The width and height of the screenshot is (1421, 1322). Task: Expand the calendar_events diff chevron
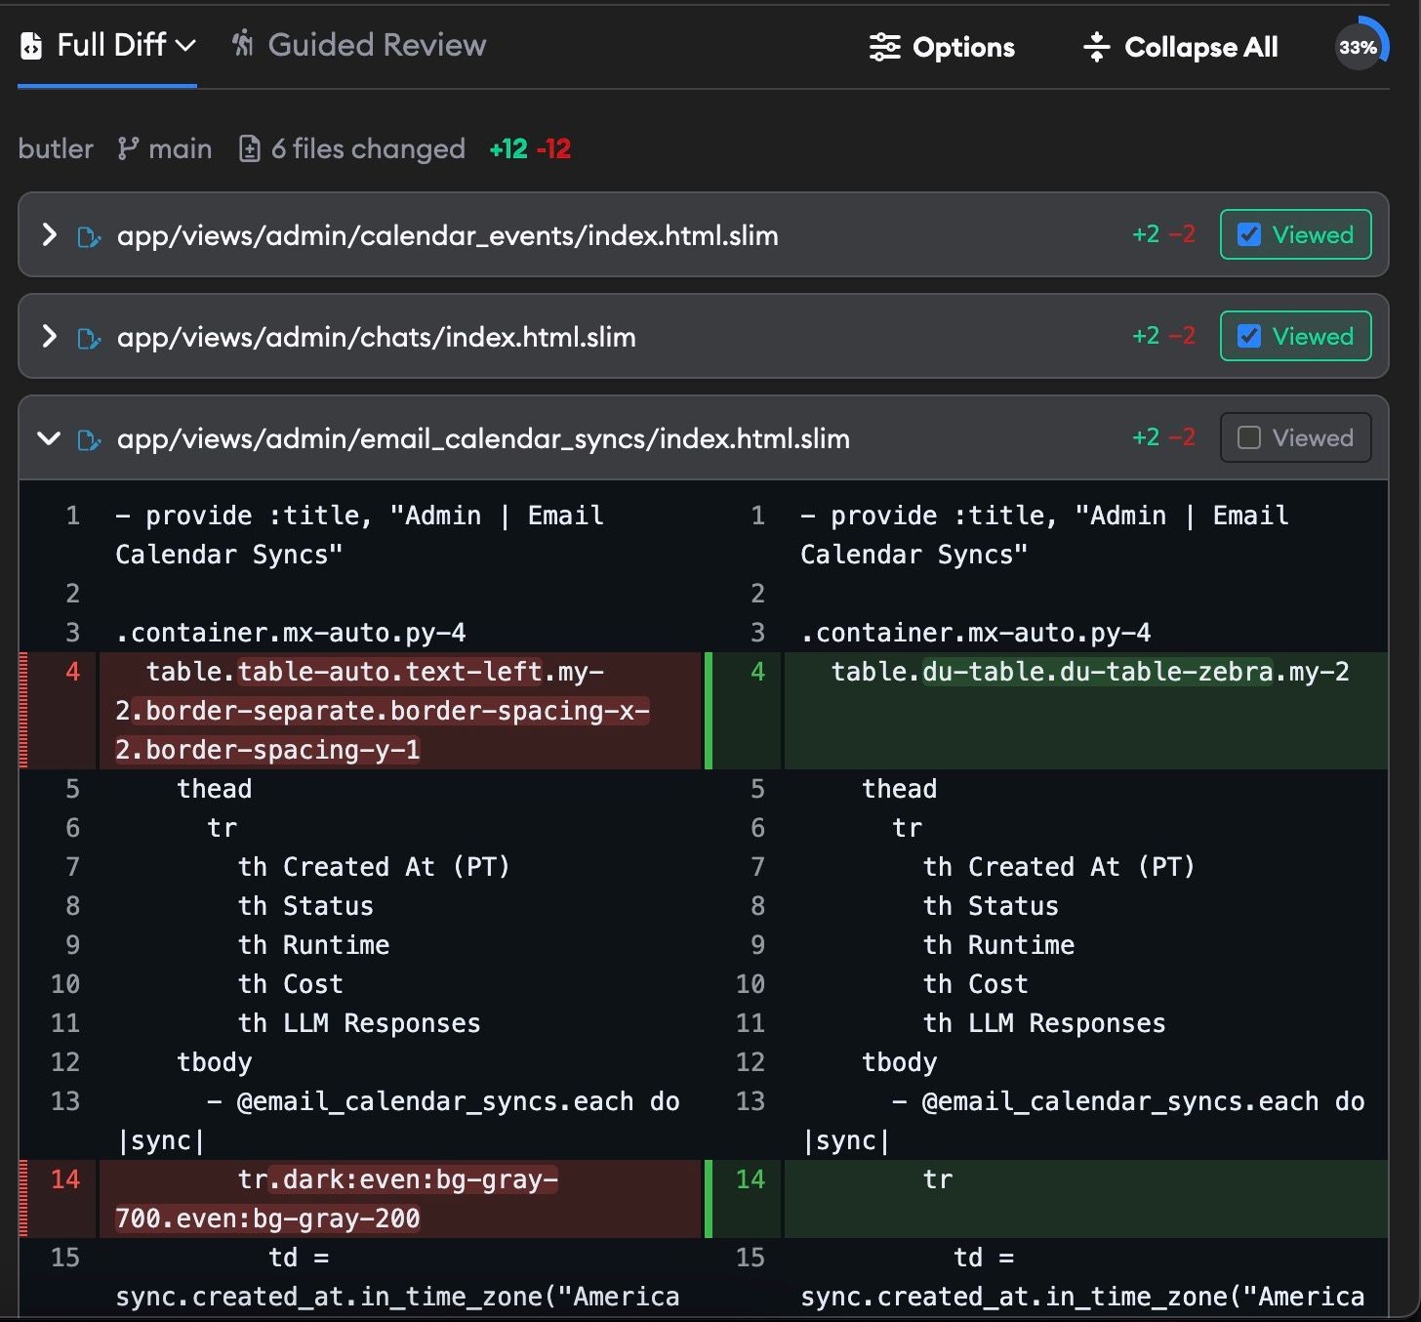(49, 235)
